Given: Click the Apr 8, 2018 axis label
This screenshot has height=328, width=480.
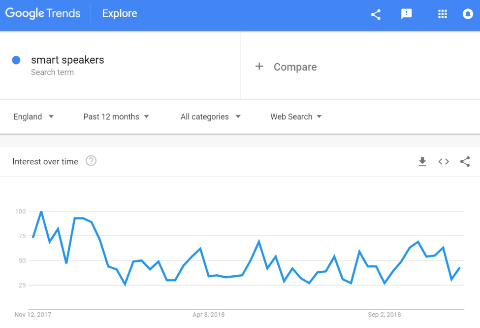Looking at the screenshot, I should 208,315.
